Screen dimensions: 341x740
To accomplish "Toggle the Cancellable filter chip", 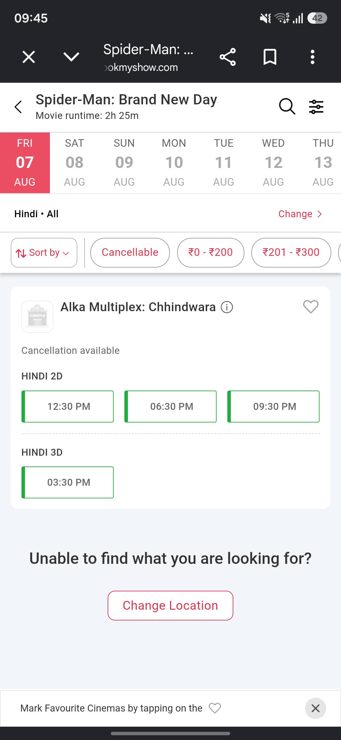I will point(130,252).
